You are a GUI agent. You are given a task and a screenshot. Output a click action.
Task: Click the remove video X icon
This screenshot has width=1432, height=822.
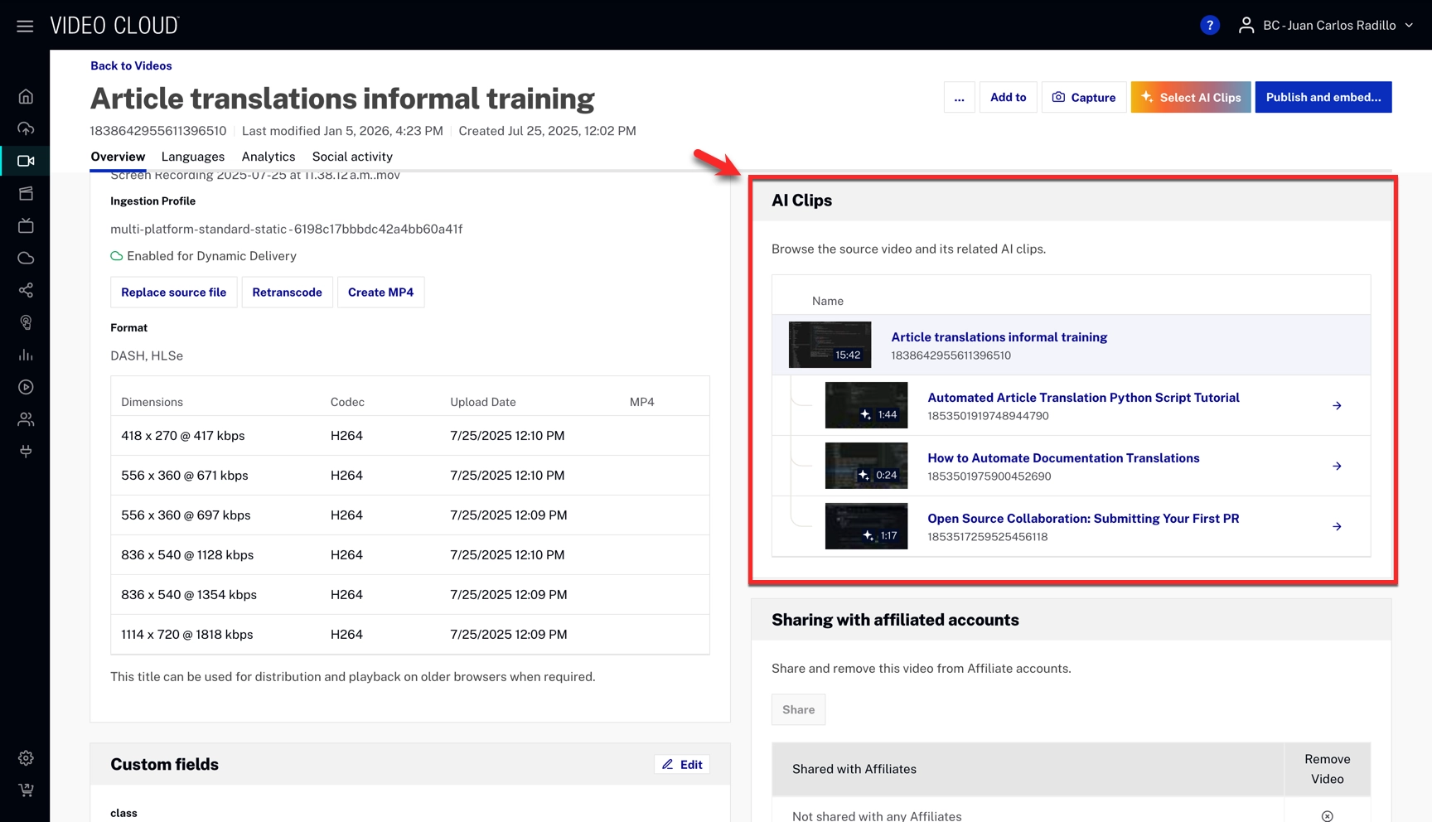tap(1327, 816)
